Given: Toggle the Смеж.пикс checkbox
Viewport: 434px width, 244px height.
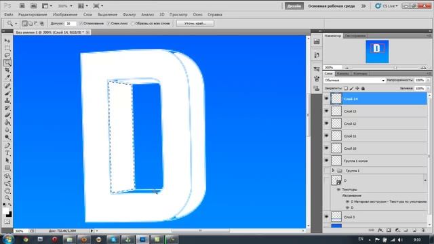Looking at the screenshot, I should click(108, 24).
